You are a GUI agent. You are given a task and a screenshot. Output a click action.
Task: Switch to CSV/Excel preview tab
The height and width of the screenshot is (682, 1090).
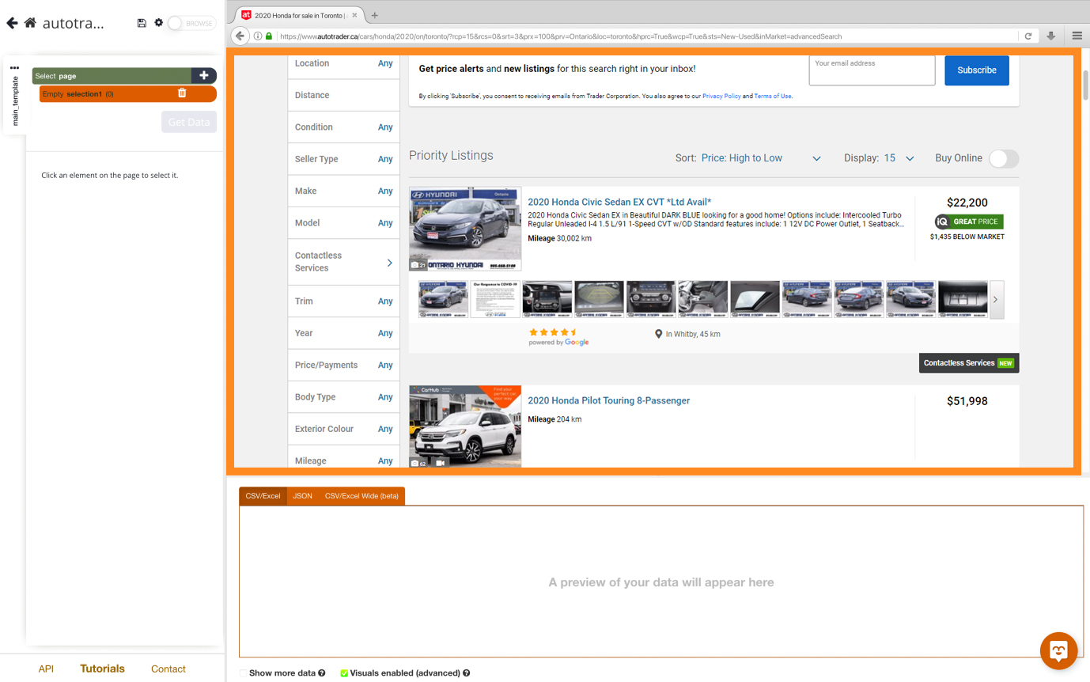click(263, 496)
